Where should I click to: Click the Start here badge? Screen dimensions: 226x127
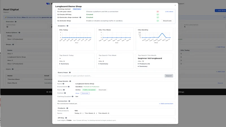click(x=77, y=9)
